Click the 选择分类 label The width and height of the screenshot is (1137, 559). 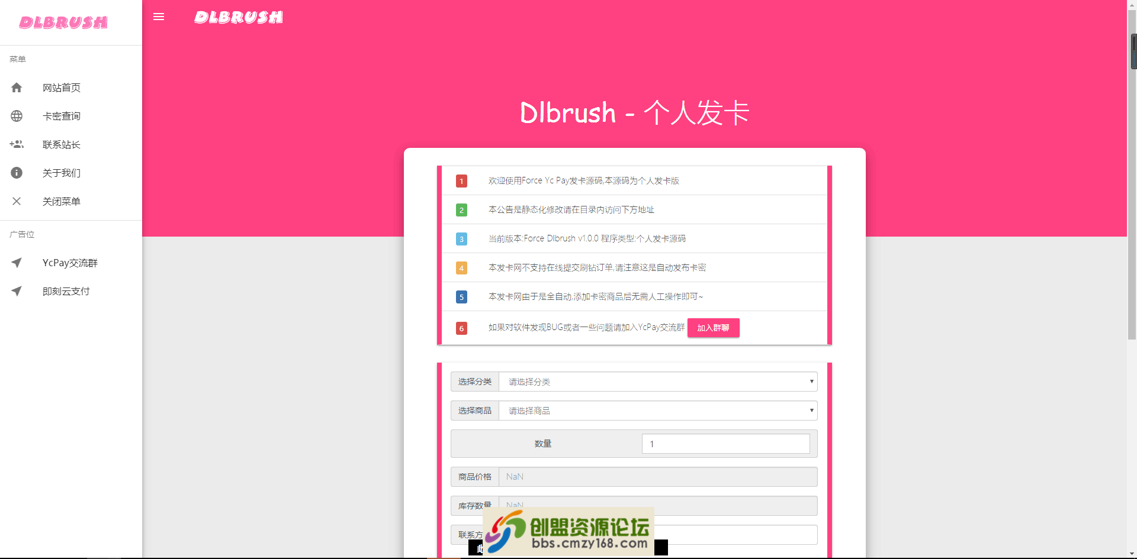pyautogui.click(x=475, y=382)
